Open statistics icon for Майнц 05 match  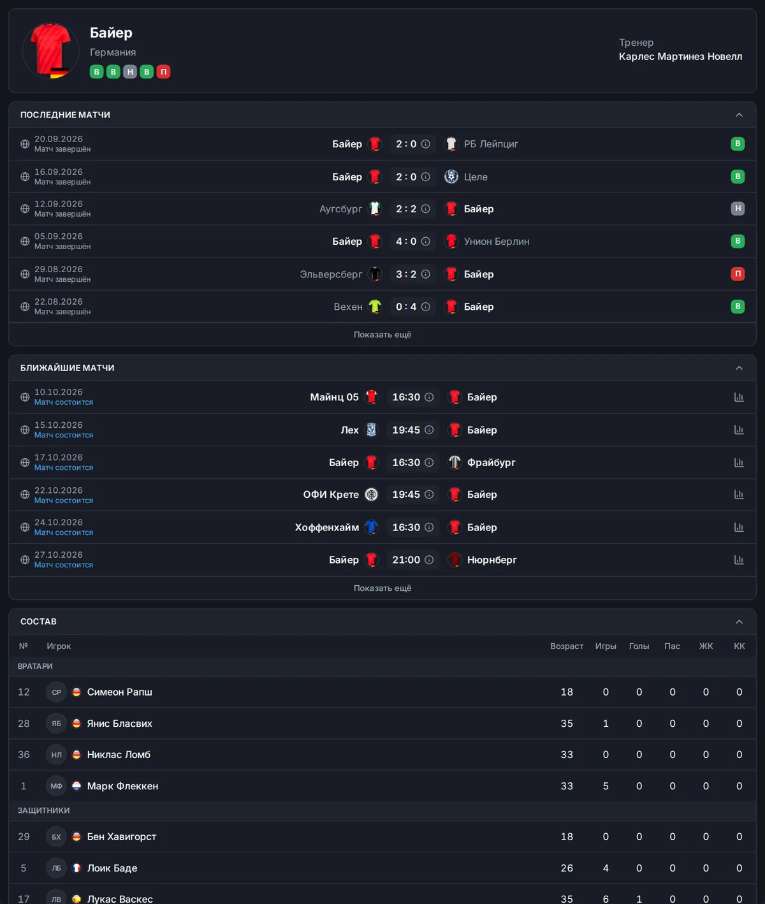pyautogui.click(x=739, y=397)
